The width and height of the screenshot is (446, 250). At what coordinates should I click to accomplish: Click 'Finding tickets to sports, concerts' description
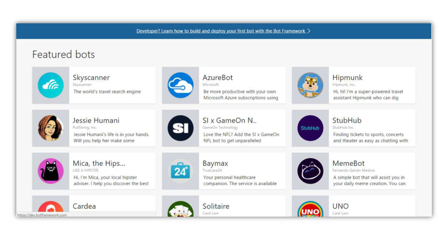tap(370, 138)
